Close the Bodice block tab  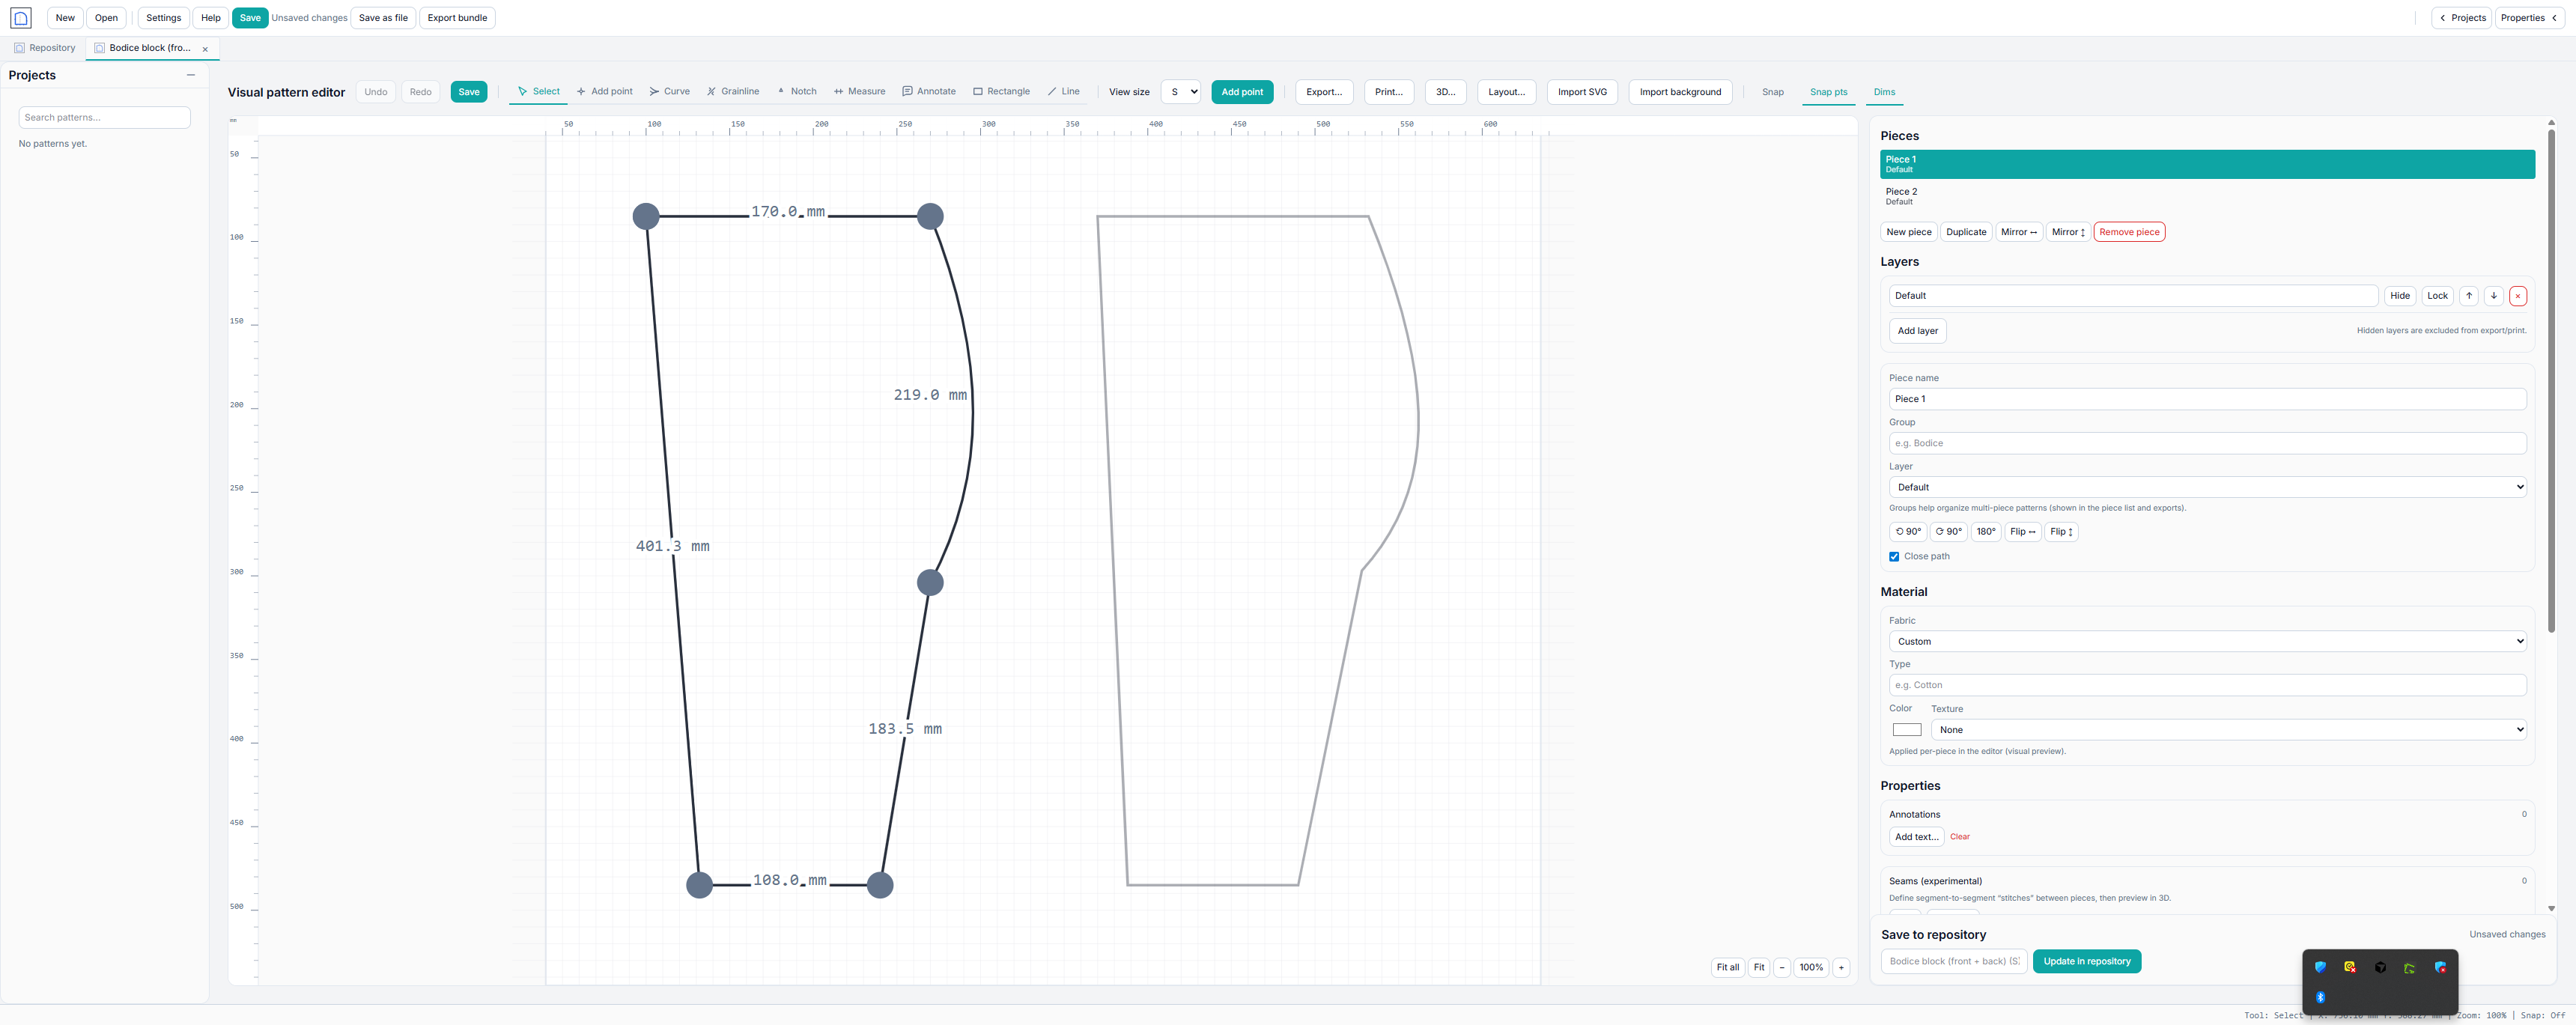[x=205, y=49]
